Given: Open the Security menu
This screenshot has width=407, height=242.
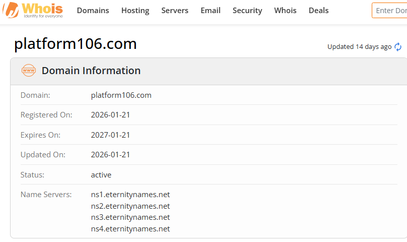Looking at the screenshot, I should click(247, 11).
